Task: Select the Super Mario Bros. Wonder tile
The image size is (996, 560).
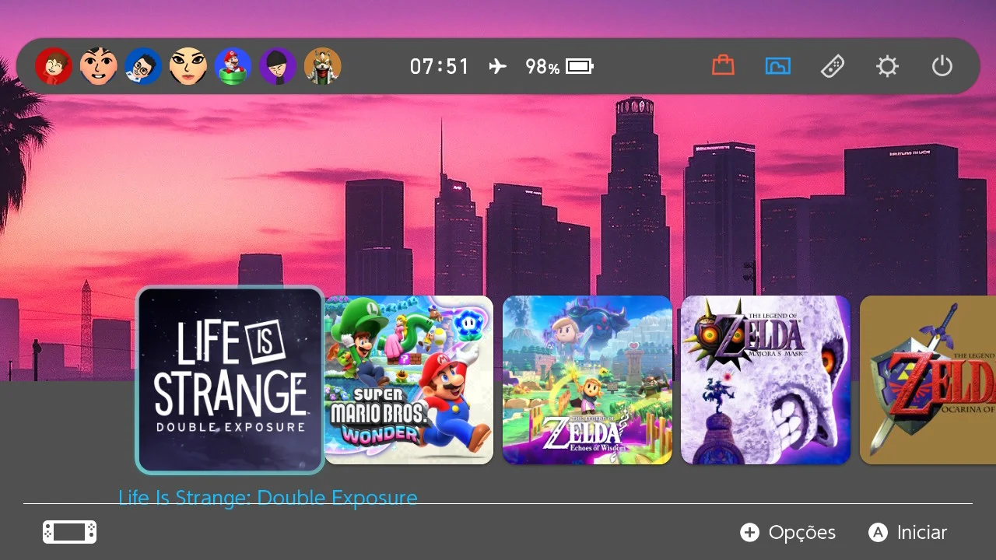Action: 409,380
